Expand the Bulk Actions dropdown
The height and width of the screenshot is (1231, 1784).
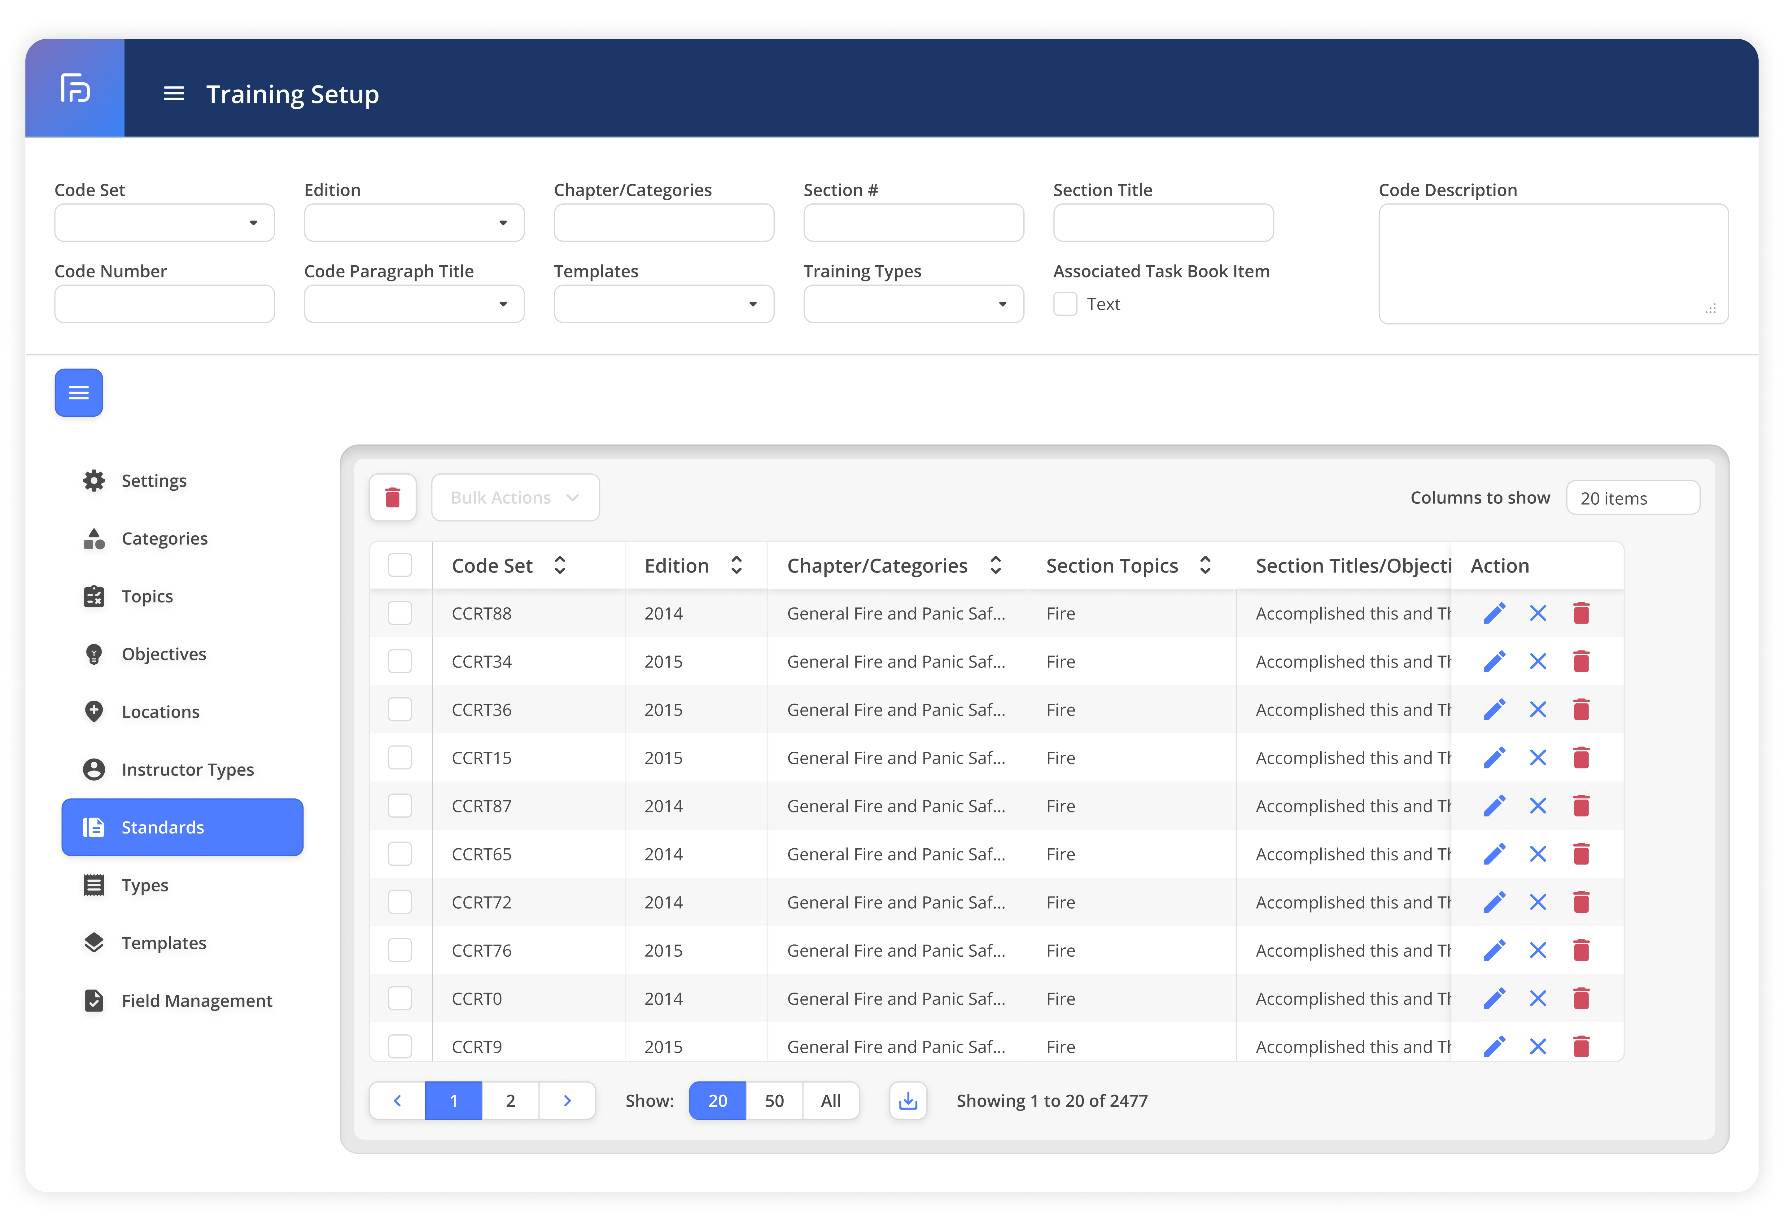coord(515,498)
